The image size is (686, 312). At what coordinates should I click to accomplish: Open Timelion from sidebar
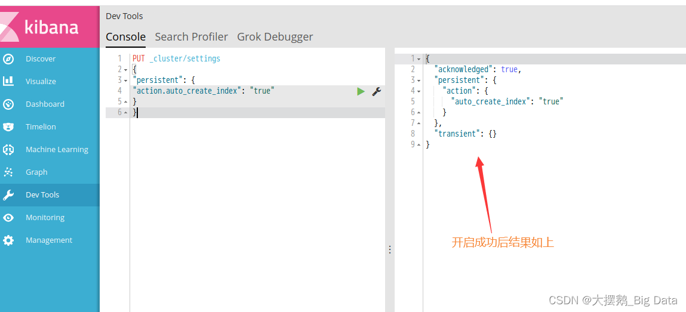41,126
